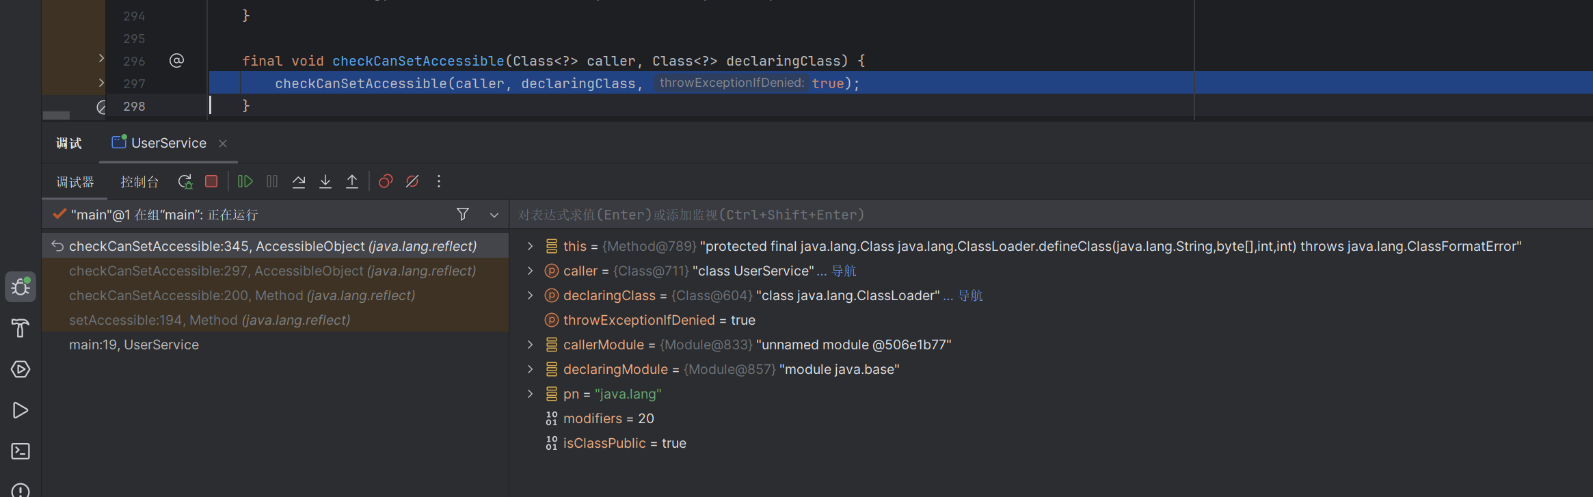Open debugger toolbar more options menu
1593x497 pixels.
pos(439,181)
